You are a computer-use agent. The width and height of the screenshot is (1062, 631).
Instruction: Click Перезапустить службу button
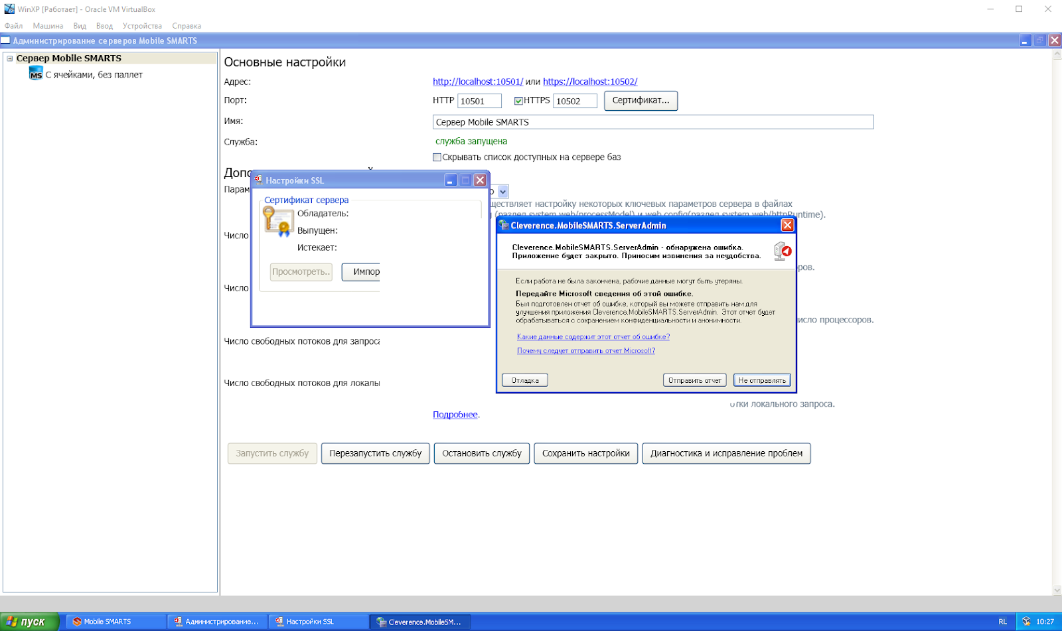point(376,453)
